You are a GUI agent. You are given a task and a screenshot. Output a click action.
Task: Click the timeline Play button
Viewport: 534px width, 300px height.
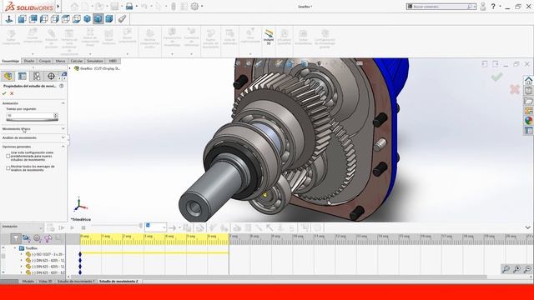click(x=73, y=227)
